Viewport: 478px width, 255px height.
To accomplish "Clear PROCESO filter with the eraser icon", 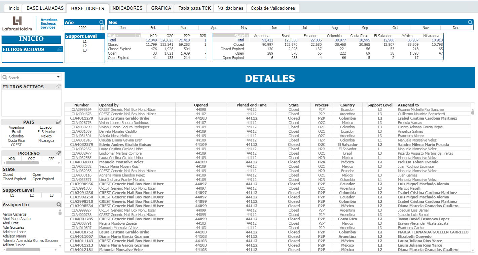I will (x=58, y=153).
